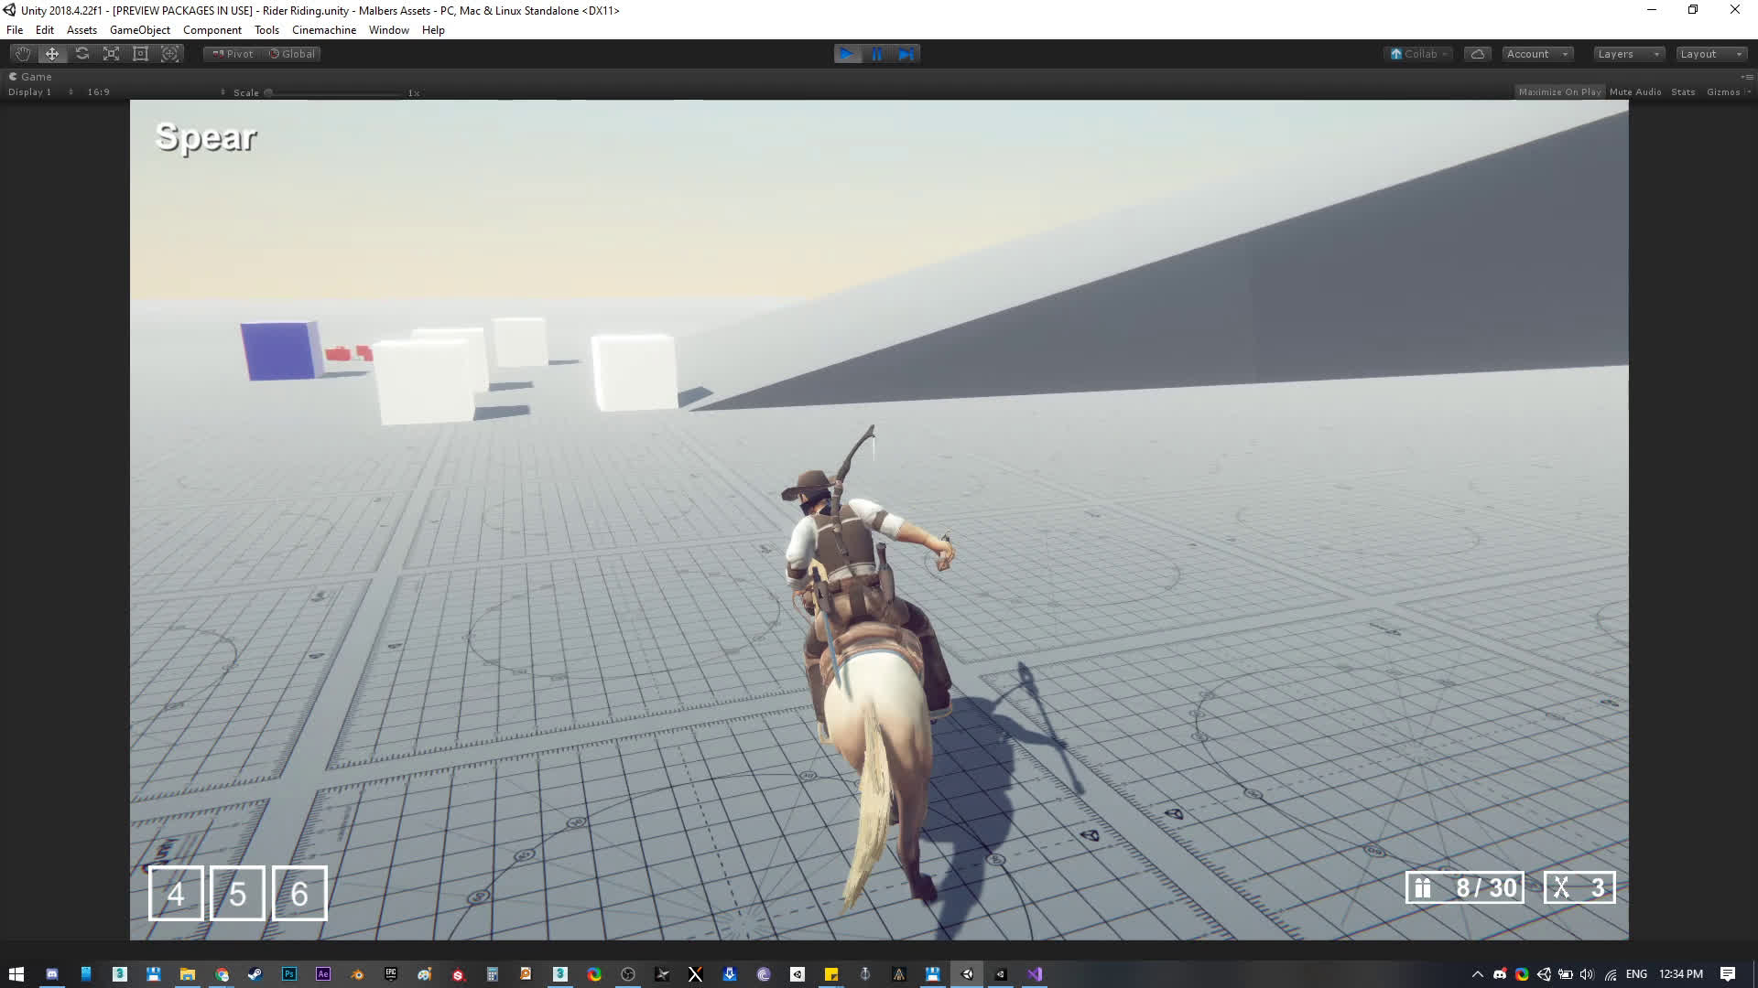
Task: Select the Rect Transform tool
Action: pos(141,54)
